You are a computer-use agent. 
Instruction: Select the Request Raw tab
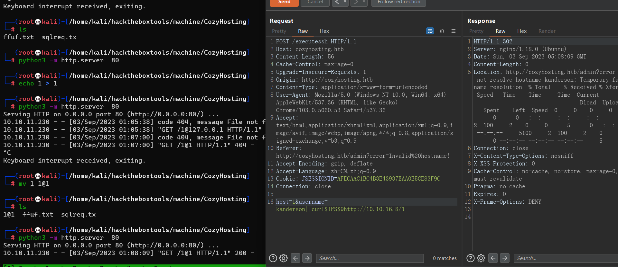tap(303, 31)
